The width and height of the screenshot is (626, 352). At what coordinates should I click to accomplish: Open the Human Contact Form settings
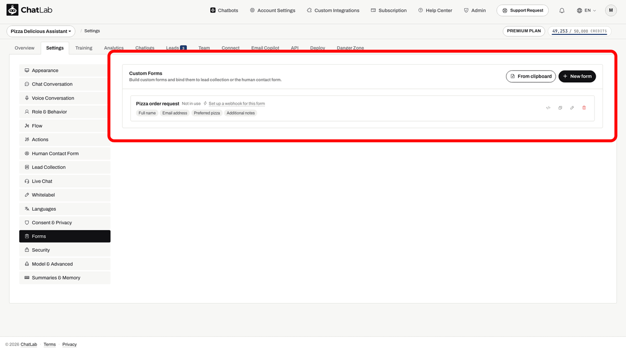65,153
